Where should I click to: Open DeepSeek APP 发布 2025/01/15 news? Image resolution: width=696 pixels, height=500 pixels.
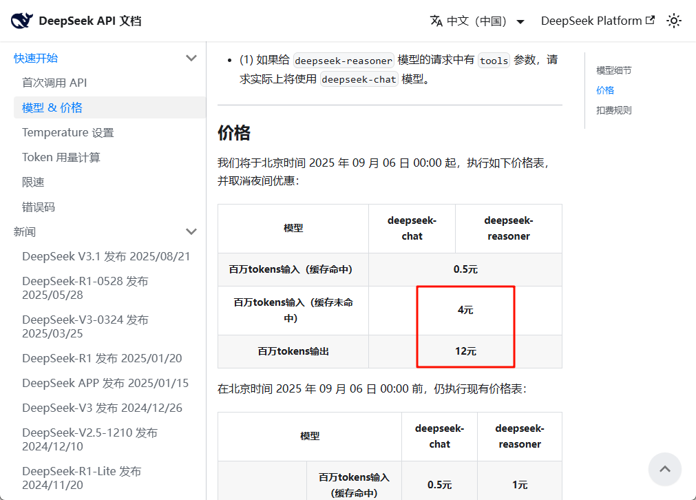click(x=105, y=383)
